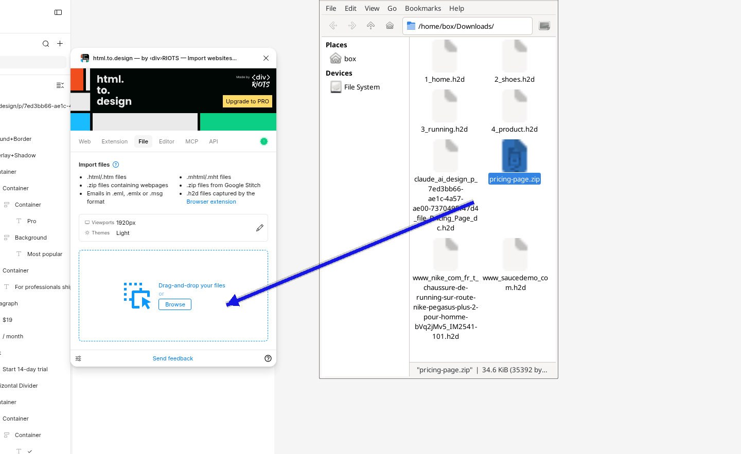The width and height of the screenshot is (741, 454).
Task: Select the www_saucedemo_com.h2d file
Action: [515, 265]
